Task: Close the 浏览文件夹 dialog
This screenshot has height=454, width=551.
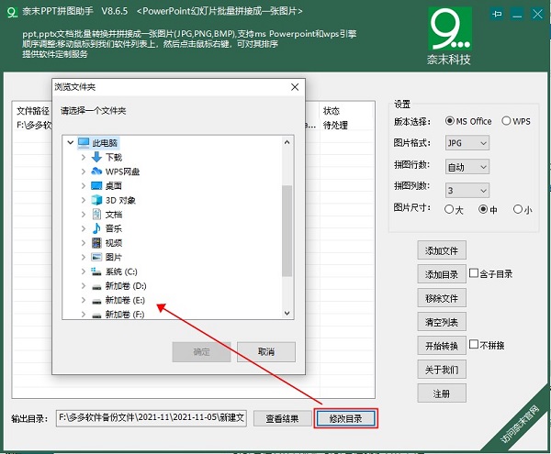Action: pos(295,87)
